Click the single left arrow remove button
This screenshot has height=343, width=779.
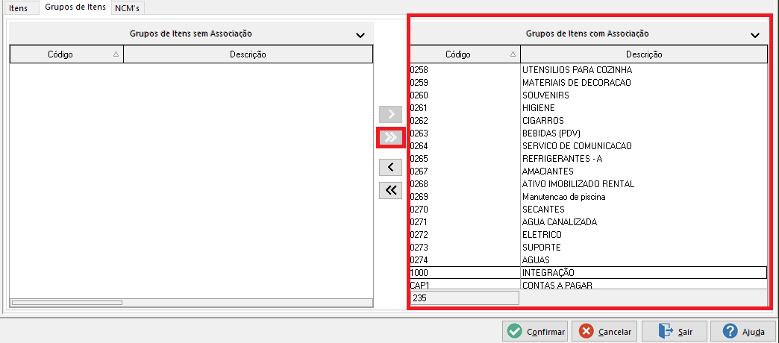pos(390,167)
